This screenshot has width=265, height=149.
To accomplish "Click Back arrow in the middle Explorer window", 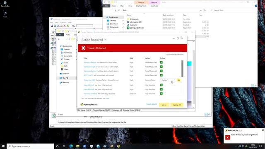I will [x=59, y=39].
